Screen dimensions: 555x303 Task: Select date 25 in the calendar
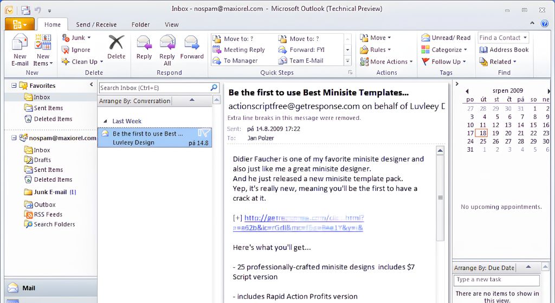coord(483,141)
